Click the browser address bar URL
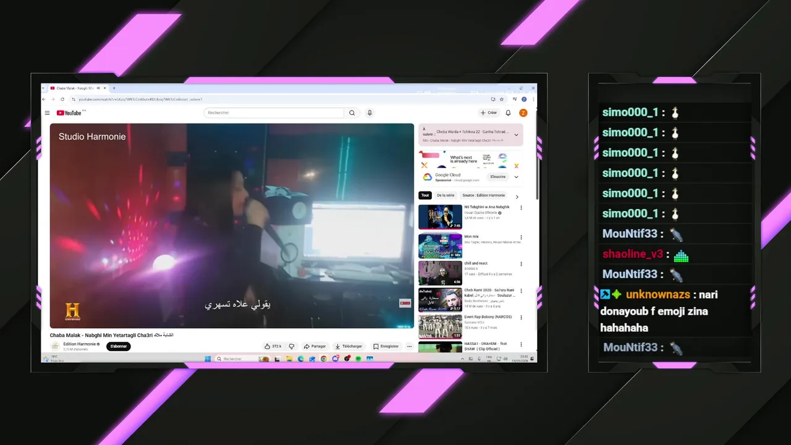The height and width of the screenshot is (445, 791). [141, 99]
